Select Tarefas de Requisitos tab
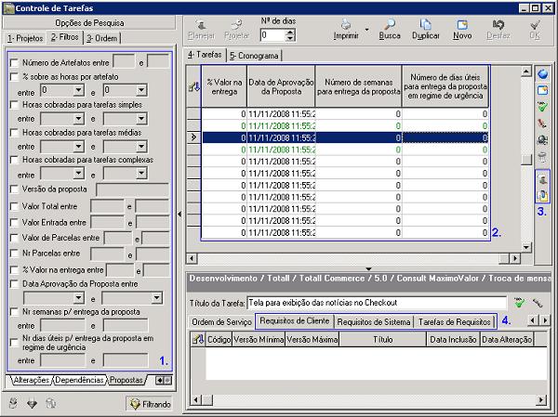The width and height of the screenshot is (558, 417). (455, 321)
